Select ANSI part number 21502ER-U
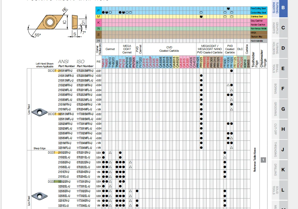The image size is (298, 209). [64, 153]
